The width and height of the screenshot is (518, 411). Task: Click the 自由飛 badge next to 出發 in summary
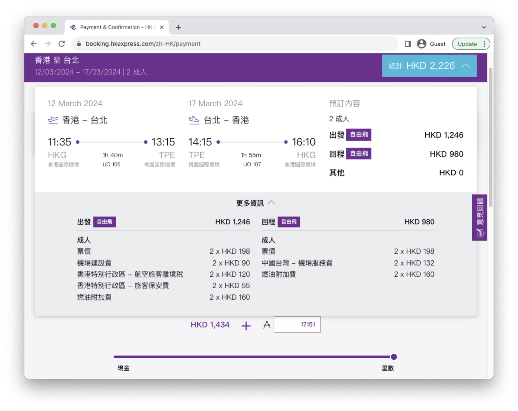359,135
